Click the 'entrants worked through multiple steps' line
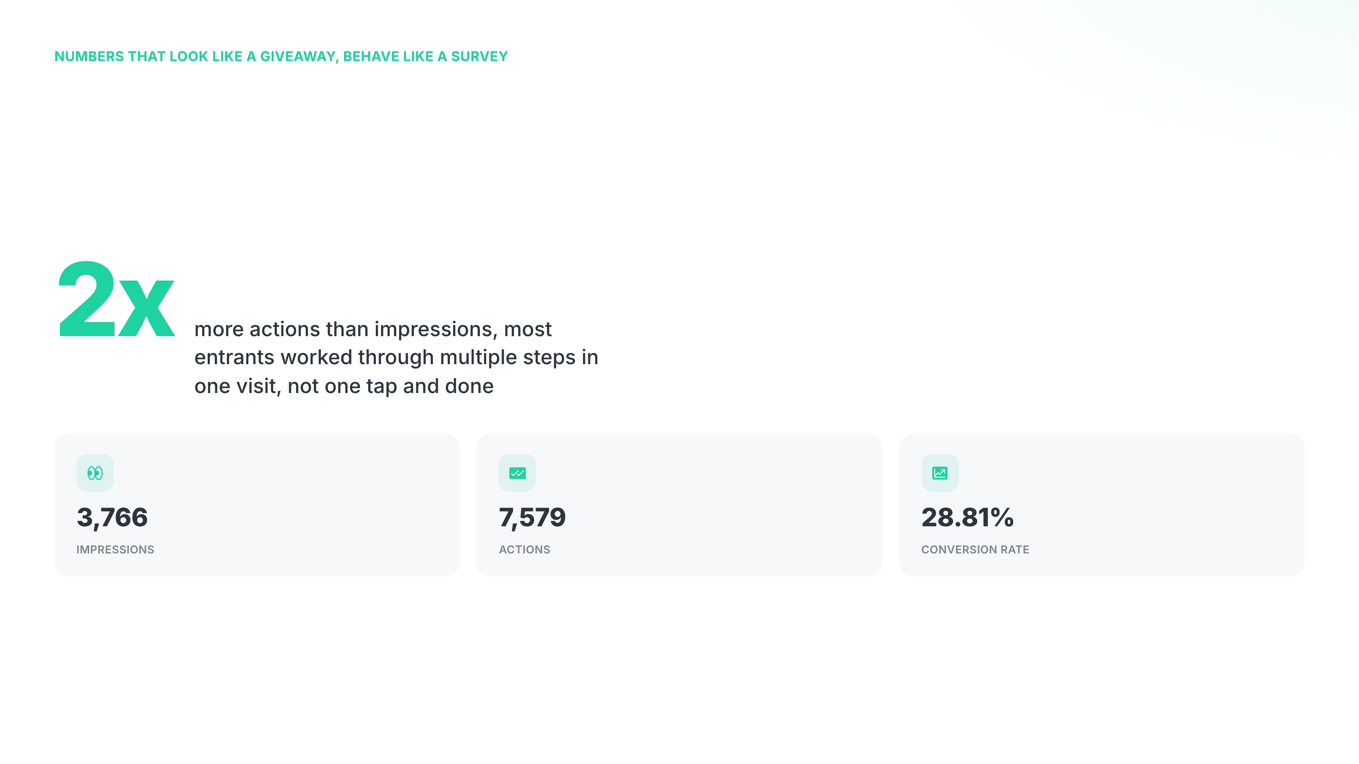Viewport: 1359px width, 764px height. (x=396, y=357)
